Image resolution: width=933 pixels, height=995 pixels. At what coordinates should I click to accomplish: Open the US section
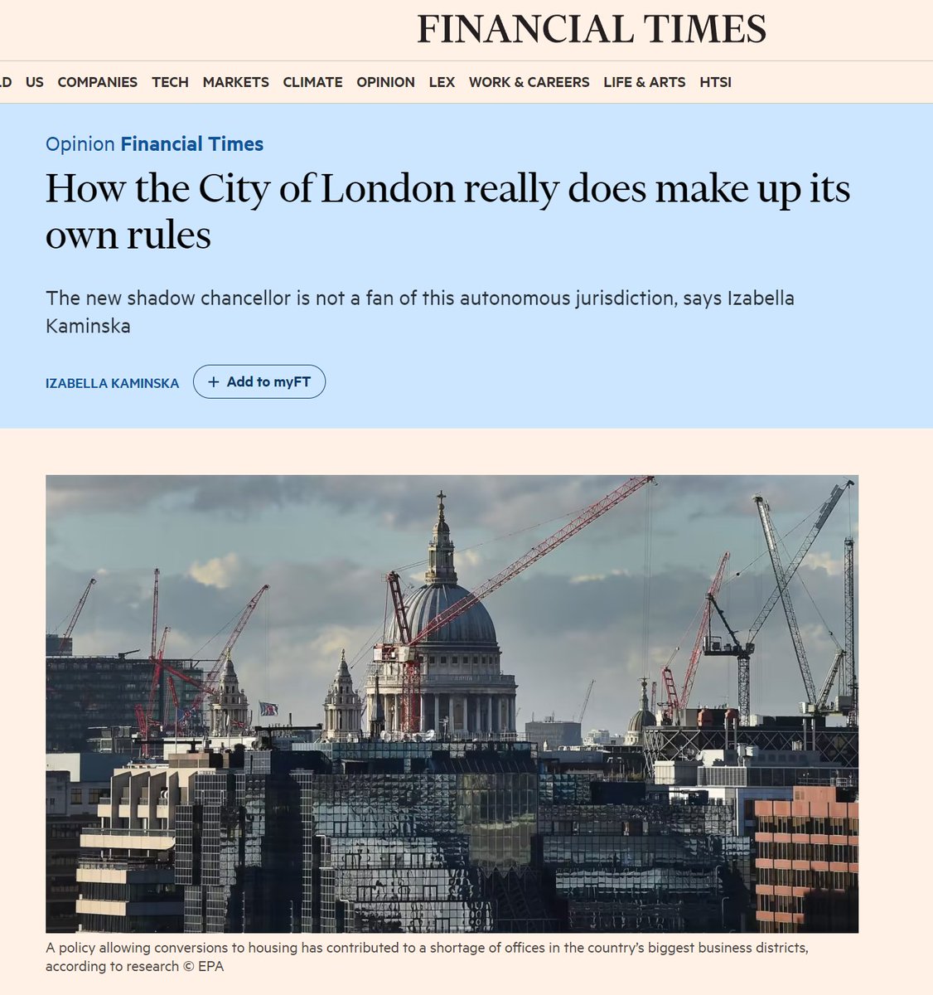(35, 82)
